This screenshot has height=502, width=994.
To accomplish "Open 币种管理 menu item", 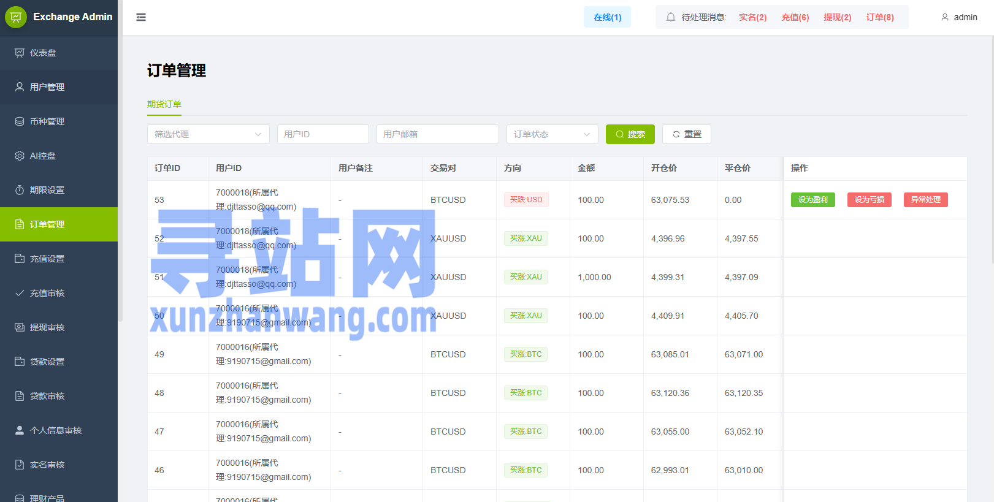I will [x=59, y=121].
